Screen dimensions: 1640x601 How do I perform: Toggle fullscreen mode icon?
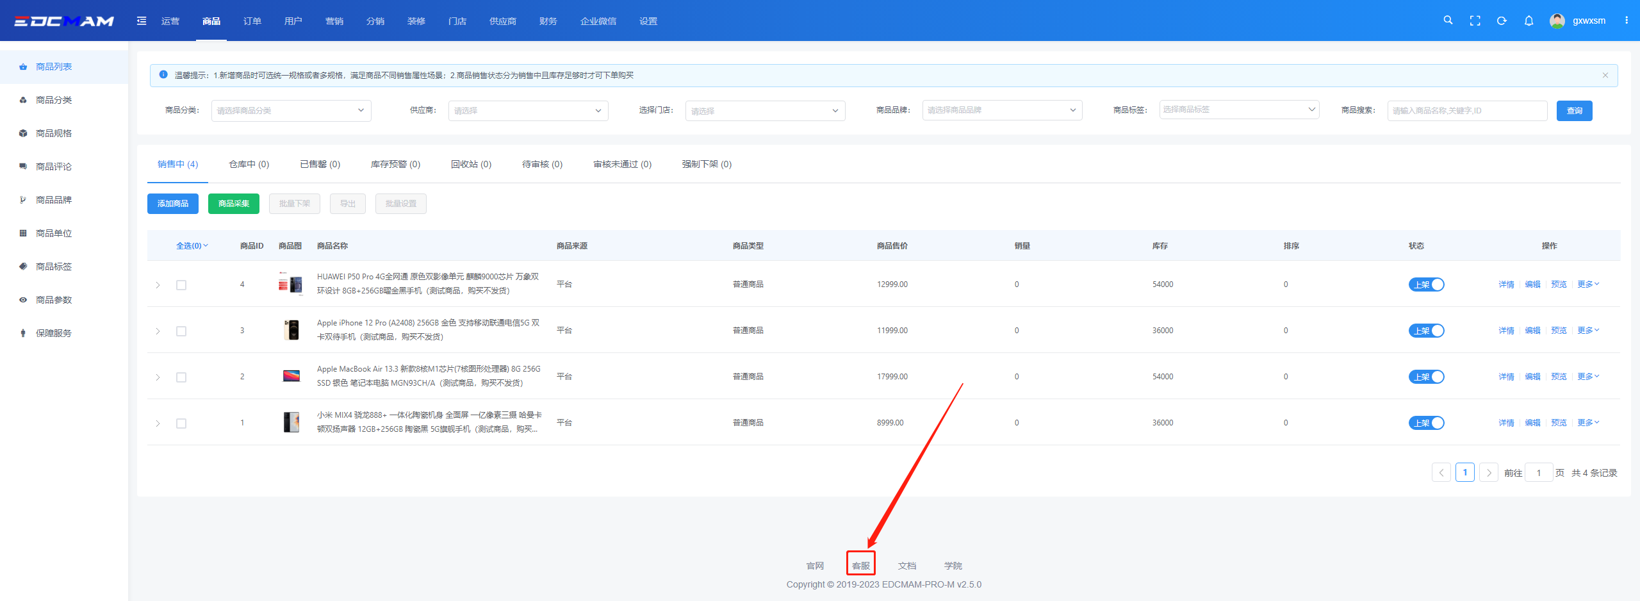[1475, 21]
